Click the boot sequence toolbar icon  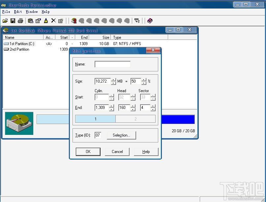(x=137, y=21)
